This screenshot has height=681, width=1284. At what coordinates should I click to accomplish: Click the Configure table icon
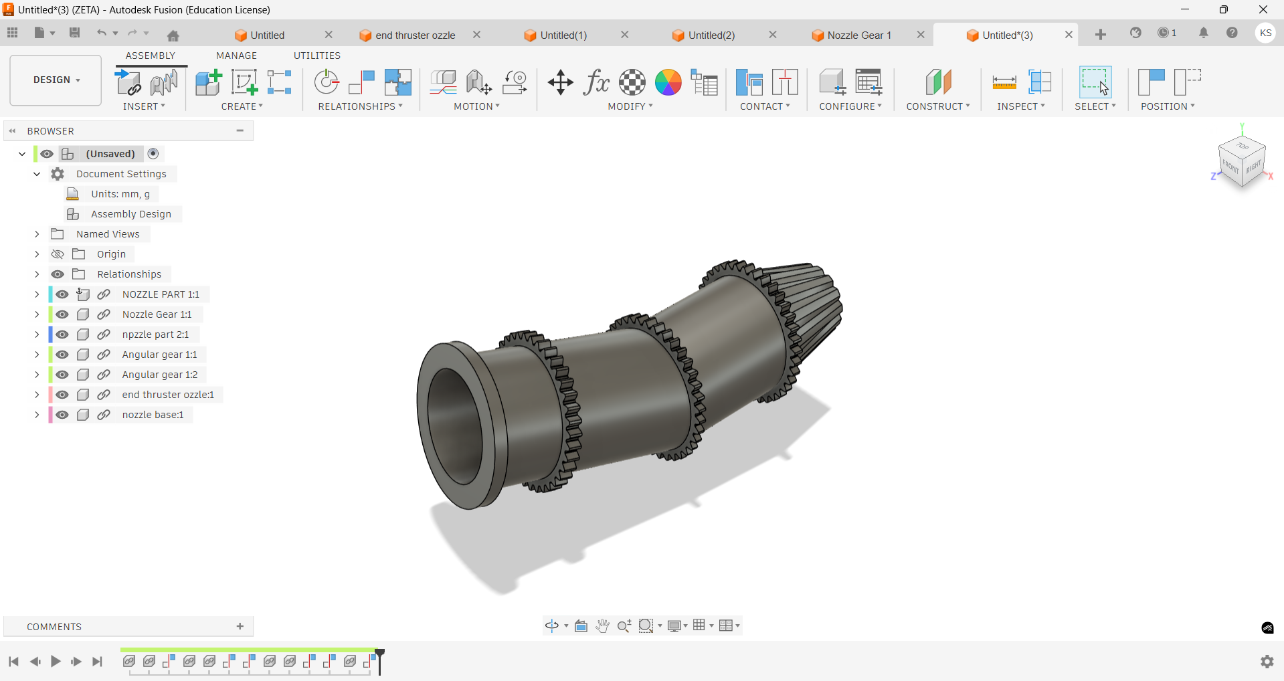click(869, 83)
